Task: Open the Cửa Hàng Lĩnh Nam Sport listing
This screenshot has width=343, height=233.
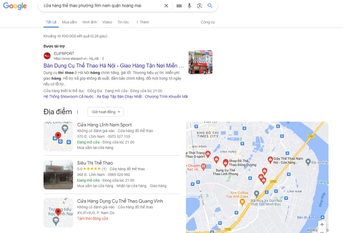Action: pyautogui.click(x=105, y=125)
